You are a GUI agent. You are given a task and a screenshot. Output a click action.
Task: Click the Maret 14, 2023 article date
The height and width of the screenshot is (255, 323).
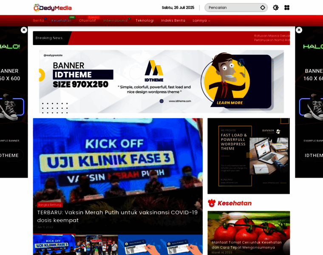pos(222,252)
